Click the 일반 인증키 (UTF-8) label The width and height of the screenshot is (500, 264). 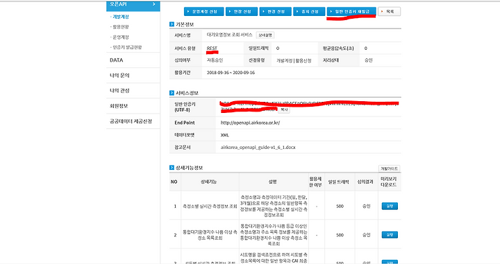(x=185, y=107)
